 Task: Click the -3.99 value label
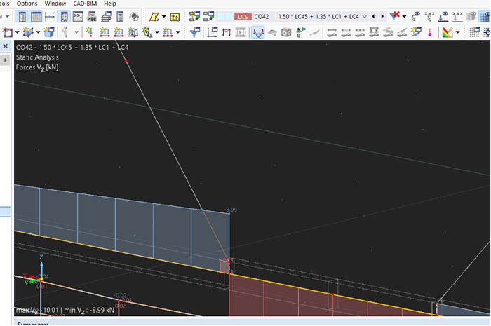point(231,210)
